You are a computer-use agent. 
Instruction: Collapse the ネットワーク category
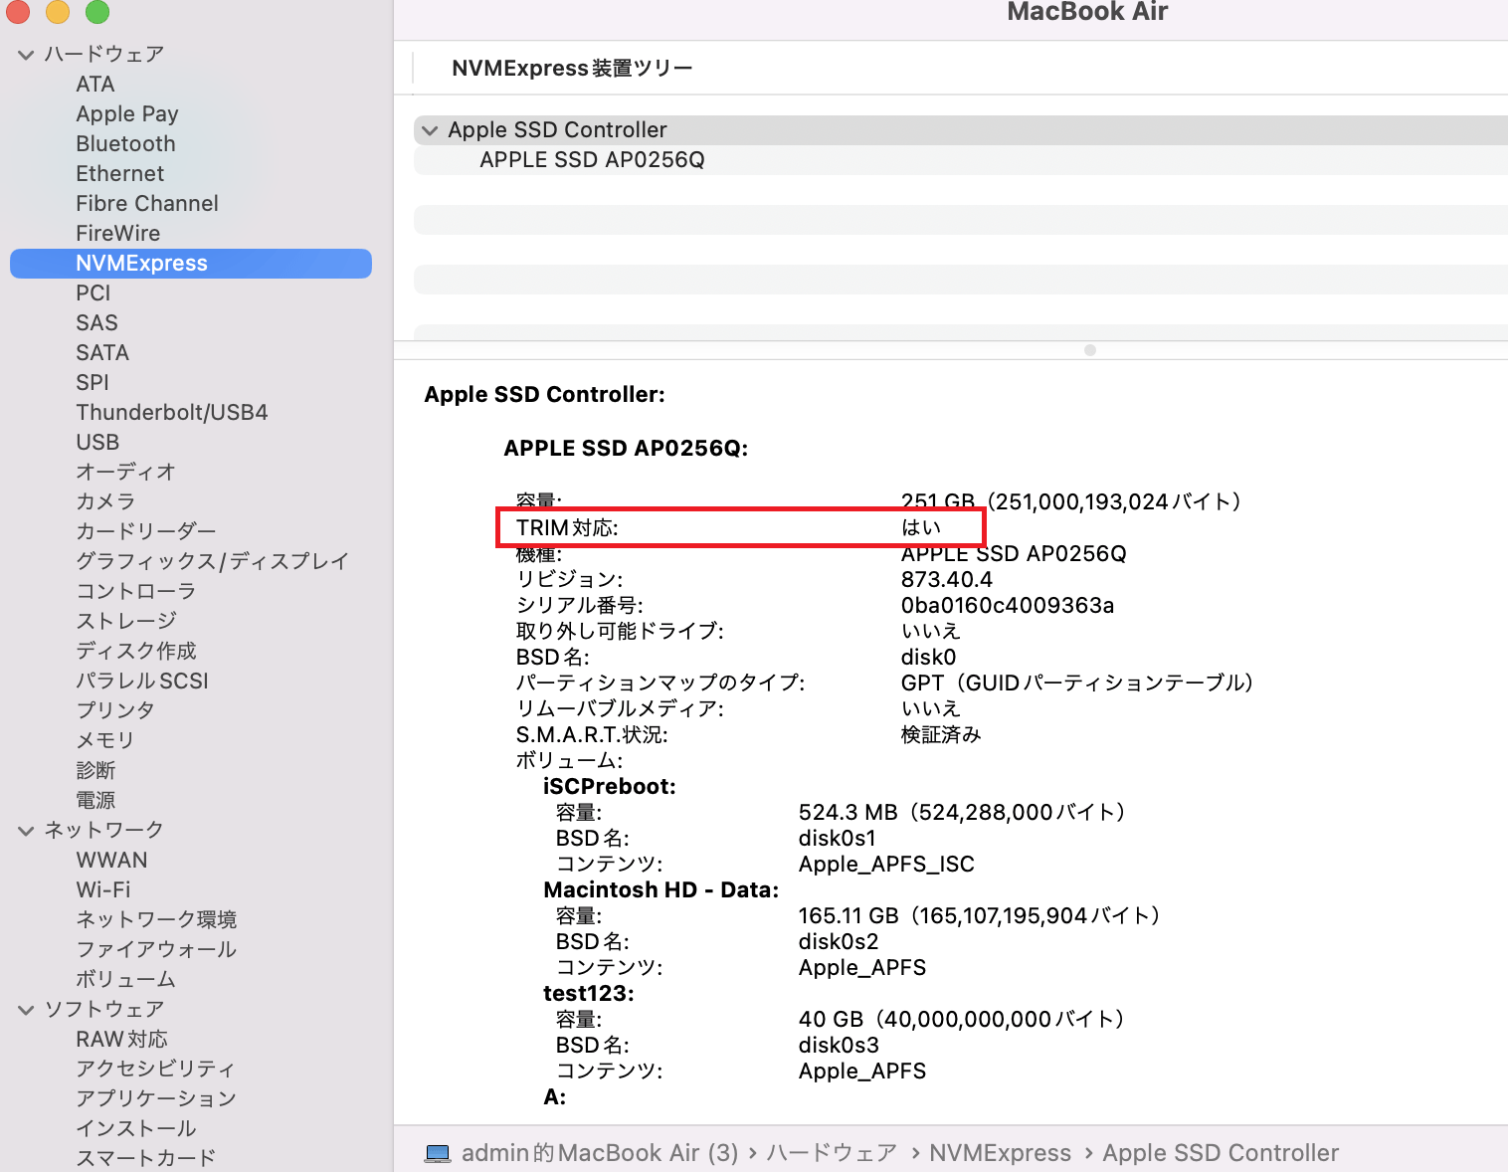pyautogui.click(x=25, y=830)
